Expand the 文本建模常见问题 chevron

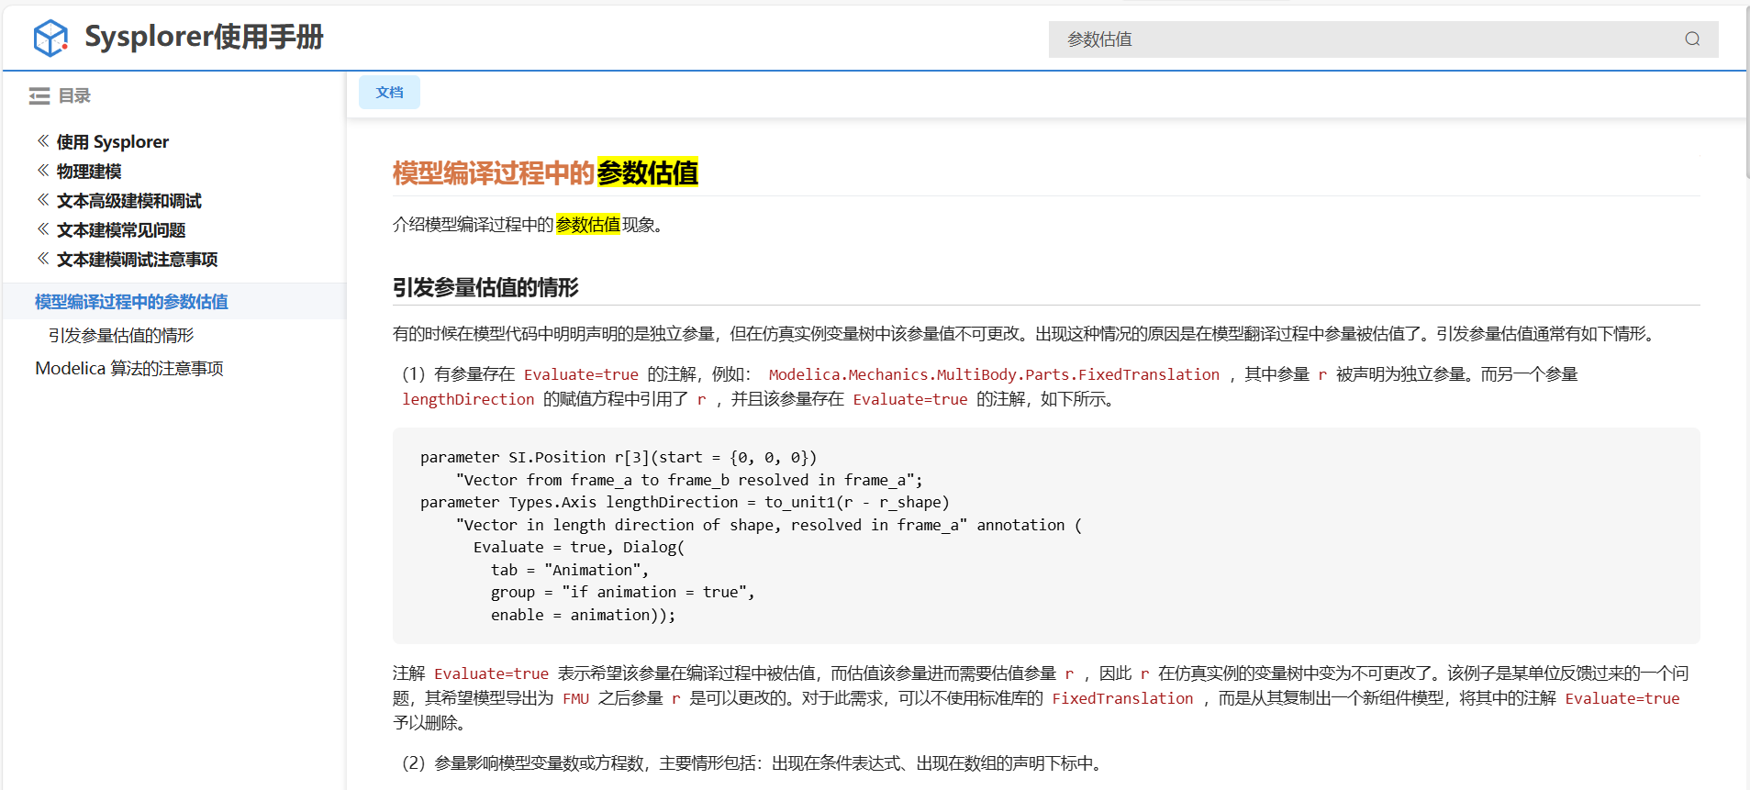(43, 229)
